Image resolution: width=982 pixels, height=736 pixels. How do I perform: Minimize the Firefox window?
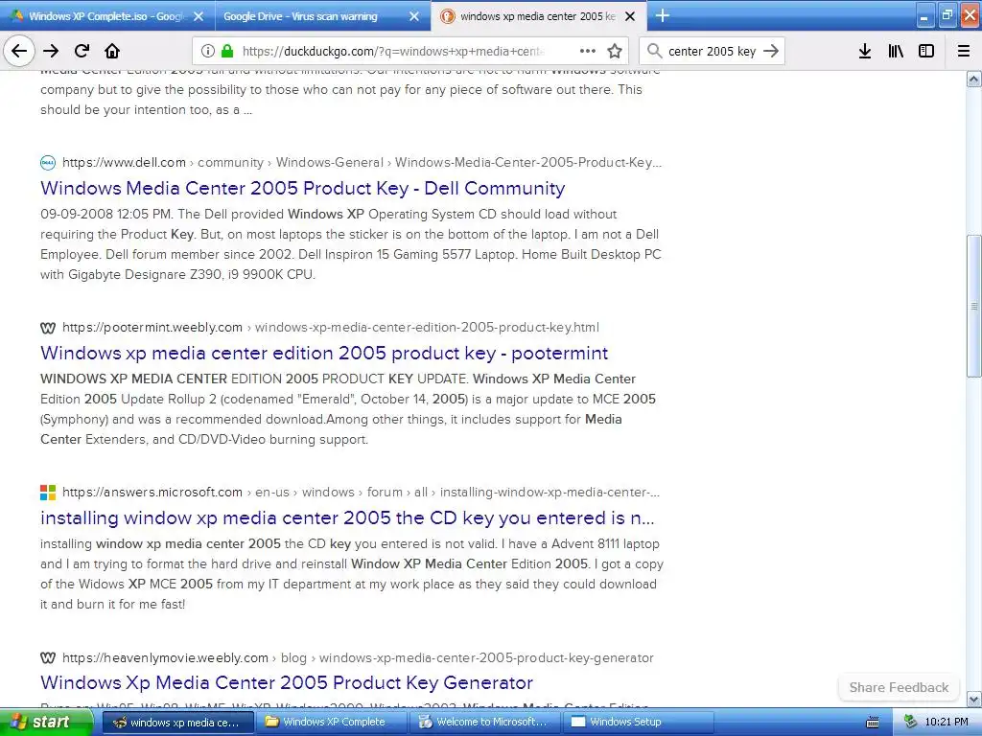pos(924,16)
